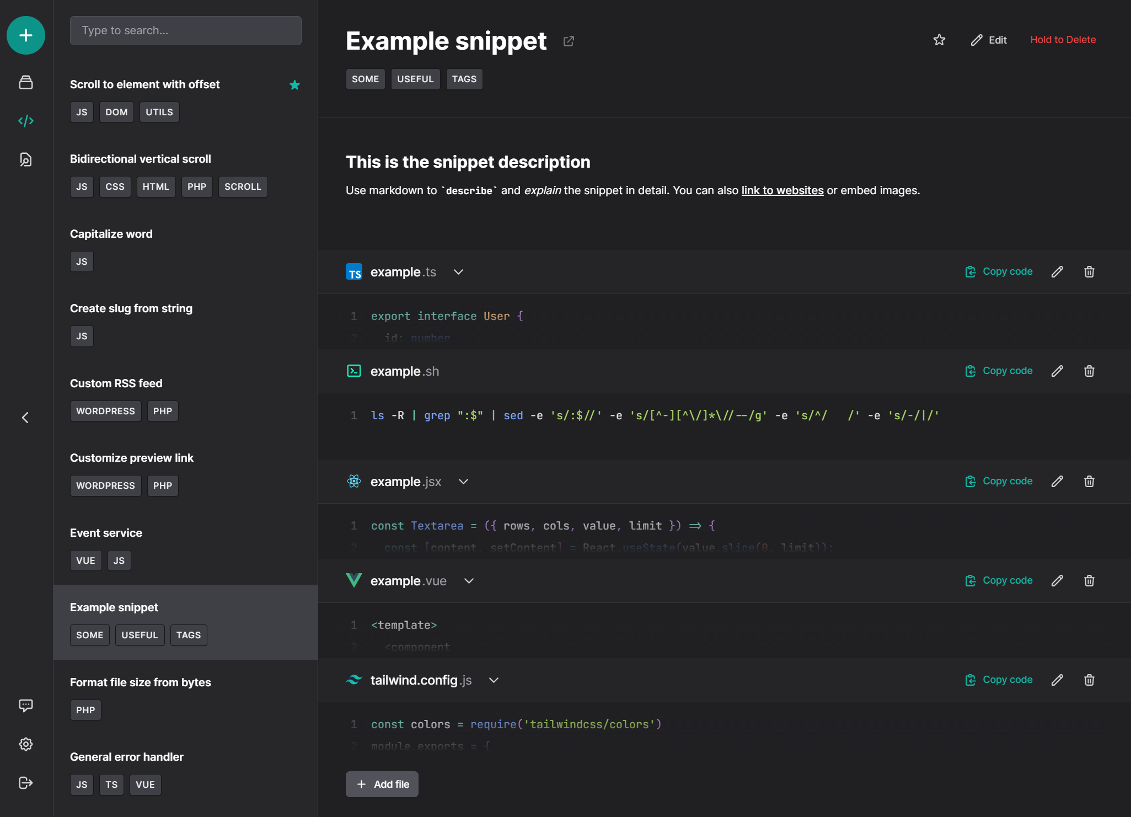The image size is (1131, 817).
Task: Edit the example.jsx file with pencil icon
Action: tap(1057, 481)
